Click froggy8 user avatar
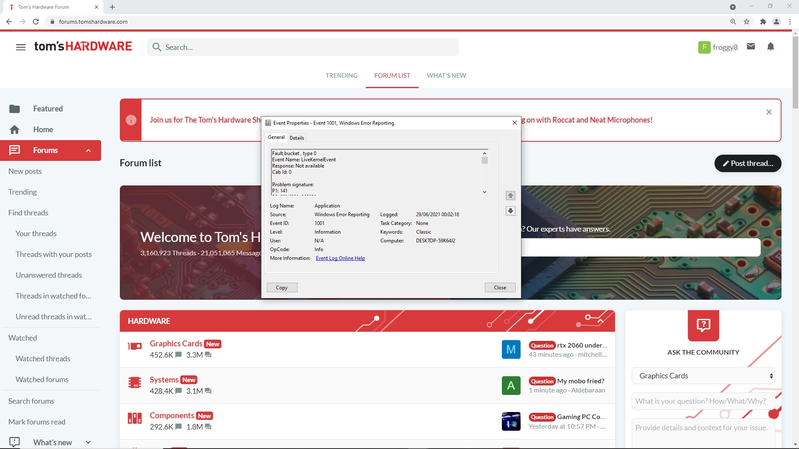This screenshot has height=449, width=799. [x=704, y=47]
